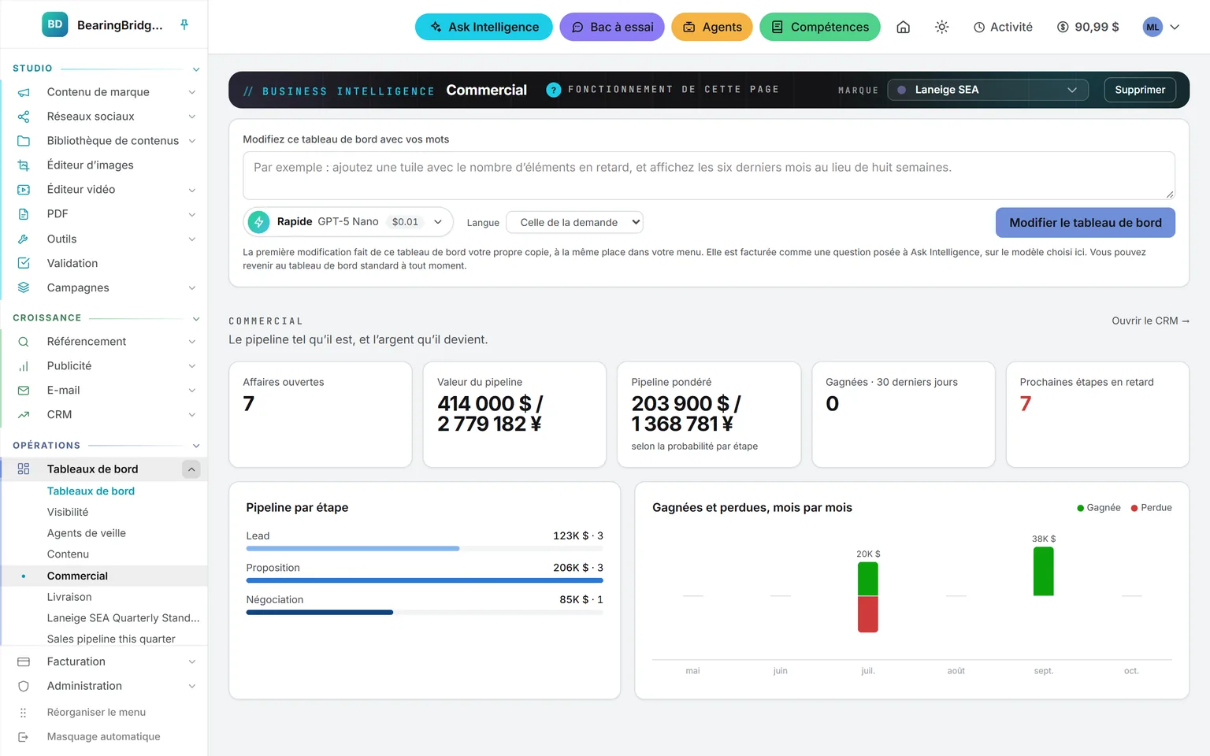Click the Éditeur d'images crop icon
This screenshot has width=1210, height=756.
24,165
